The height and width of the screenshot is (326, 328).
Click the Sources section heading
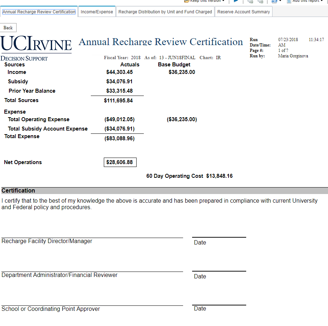click(x=15, y=65)
